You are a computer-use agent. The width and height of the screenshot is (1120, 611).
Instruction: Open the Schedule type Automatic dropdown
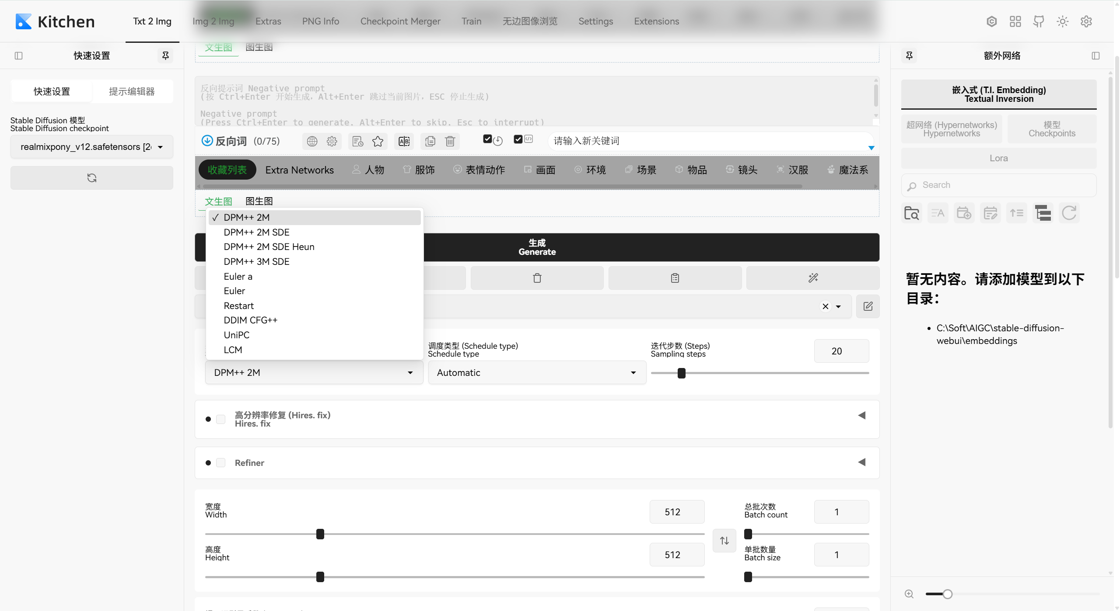click(x=537, y=373)
